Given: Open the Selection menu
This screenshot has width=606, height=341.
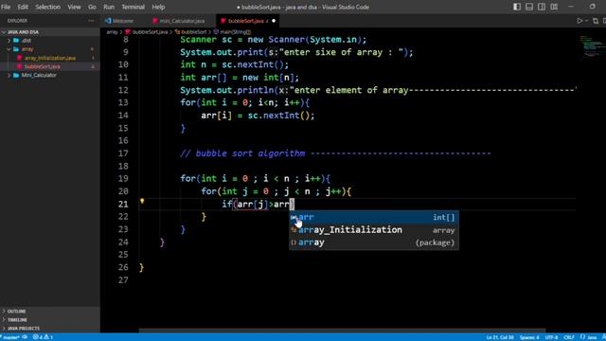Looking at the screenshot, I should point(48,7).
